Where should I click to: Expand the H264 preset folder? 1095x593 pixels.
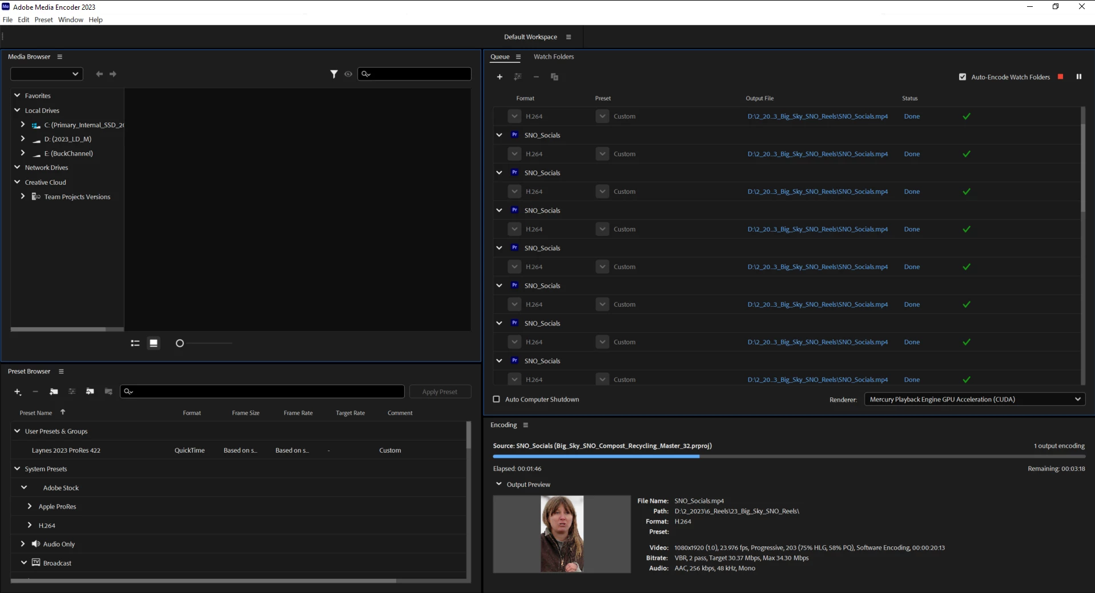30,525
